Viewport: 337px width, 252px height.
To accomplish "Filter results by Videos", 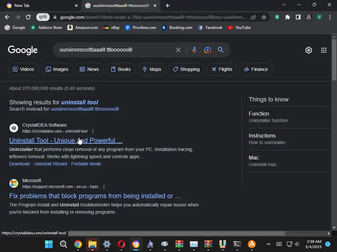I will [x=23, y=69].
